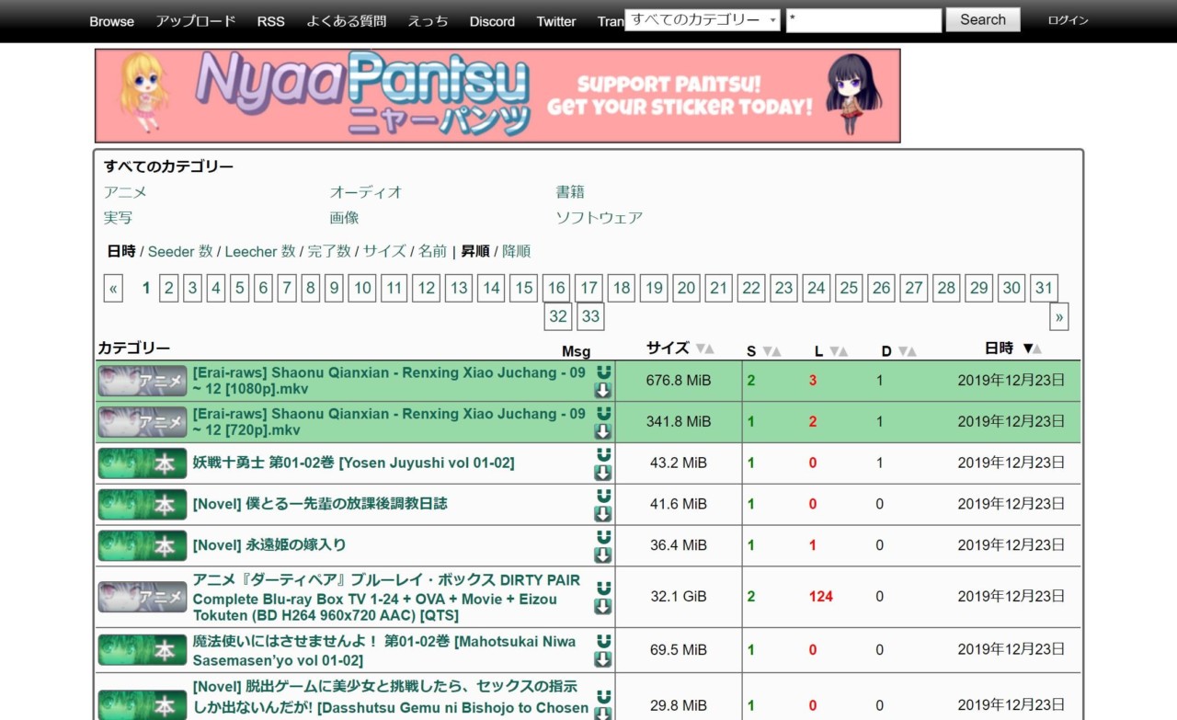
Task: Filter by 書籍 category link
Action: click(570, 192)
